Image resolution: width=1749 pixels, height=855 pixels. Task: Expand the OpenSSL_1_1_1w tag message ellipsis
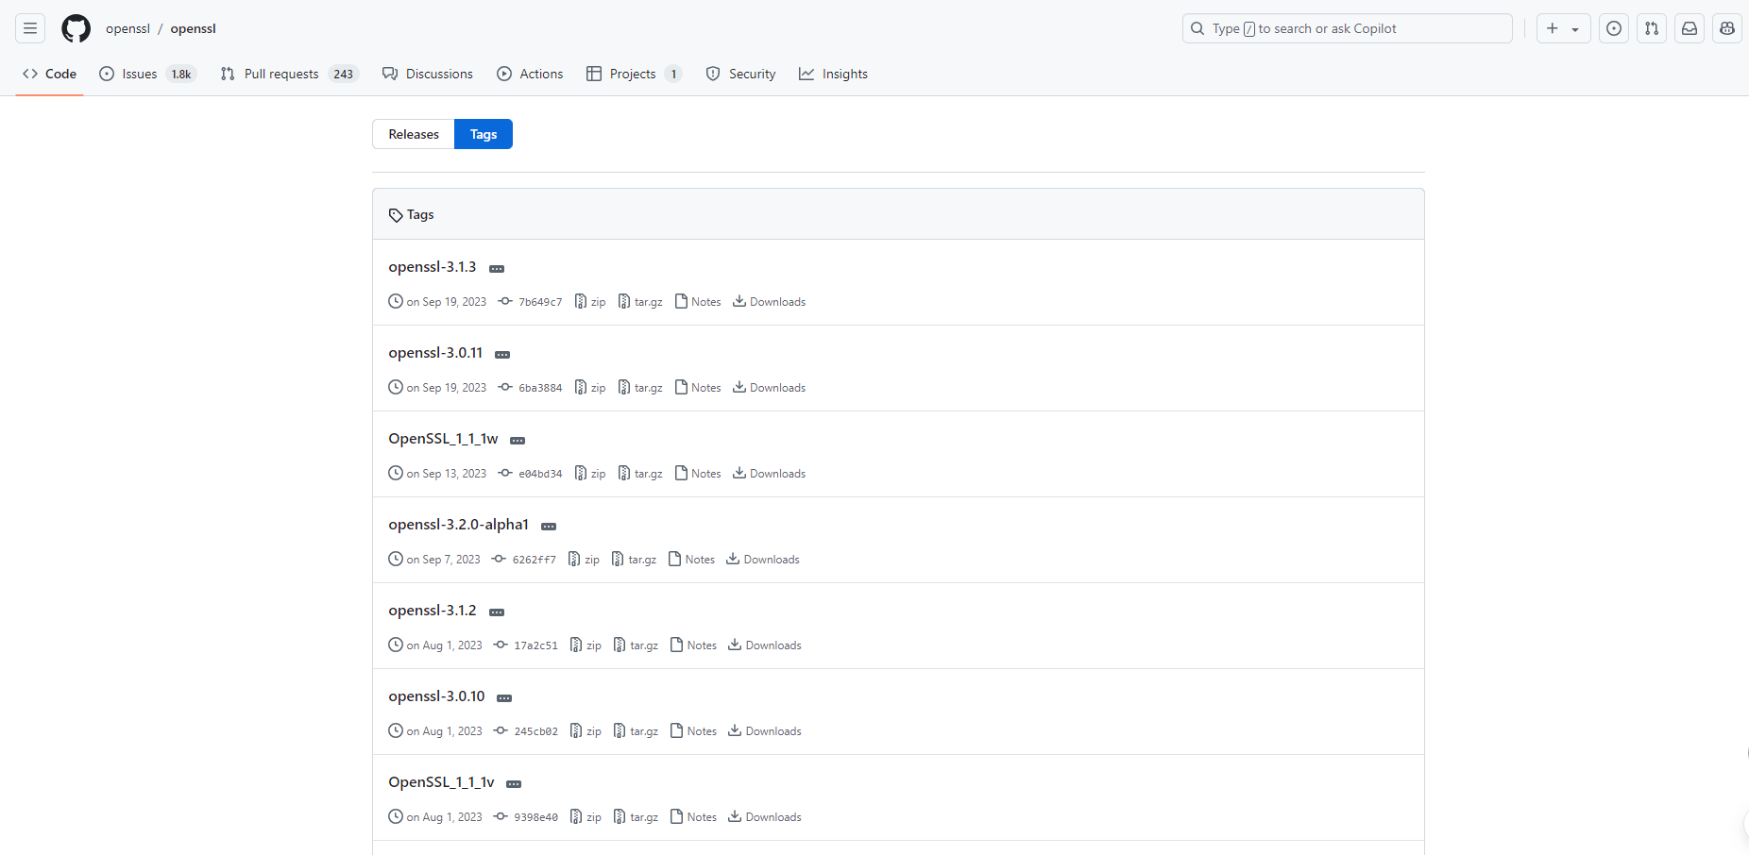click(x=518, y=441)
